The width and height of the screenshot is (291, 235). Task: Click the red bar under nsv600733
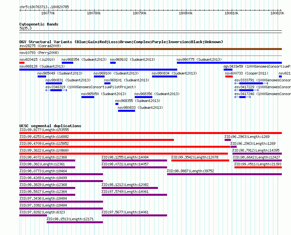(229, 76)
